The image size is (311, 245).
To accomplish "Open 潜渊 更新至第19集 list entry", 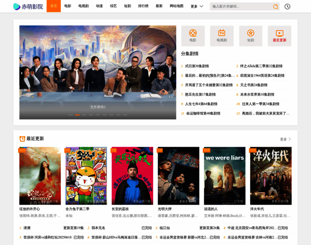I will [52, 228].
